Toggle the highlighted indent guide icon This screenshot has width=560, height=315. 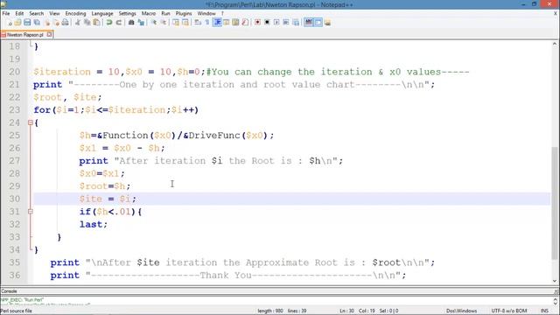point(217,23)
